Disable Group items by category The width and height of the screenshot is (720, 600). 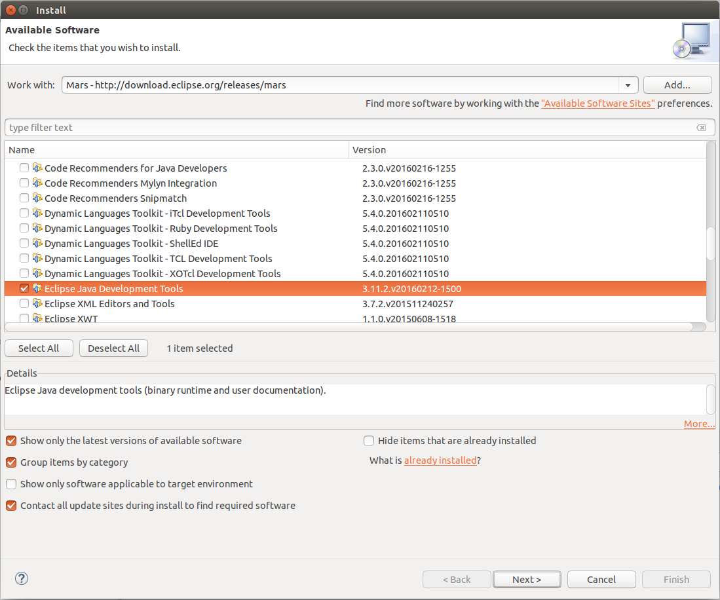coord(10,462)
